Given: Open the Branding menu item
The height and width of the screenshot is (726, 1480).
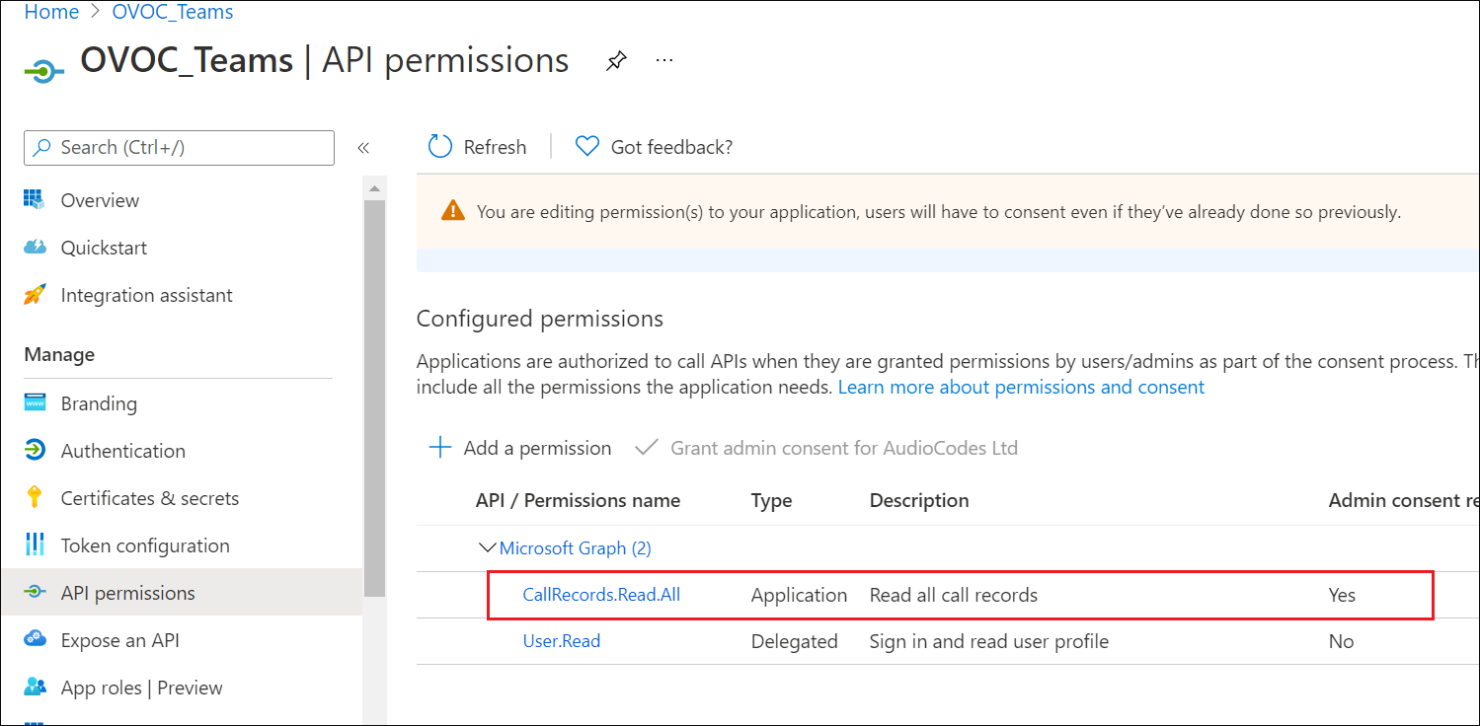Looking at the screenshot, I should (x=99, y=403).
